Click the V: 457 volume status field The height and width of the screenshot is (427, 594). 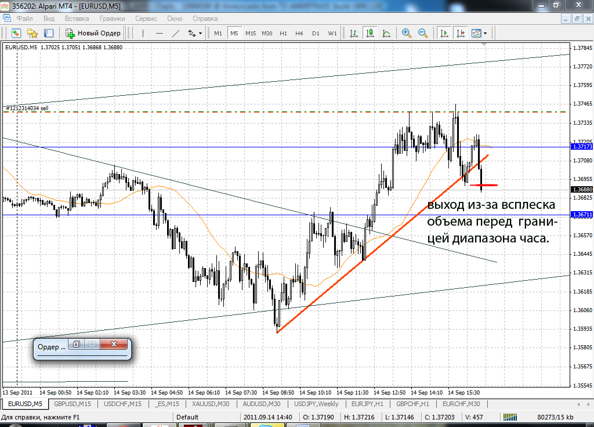point(474,417)
